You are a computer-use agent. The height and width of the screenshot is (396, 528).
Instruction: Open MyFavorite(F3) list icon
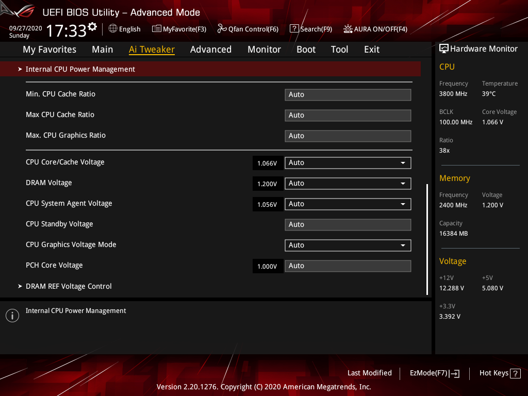(x=157, y=29)
